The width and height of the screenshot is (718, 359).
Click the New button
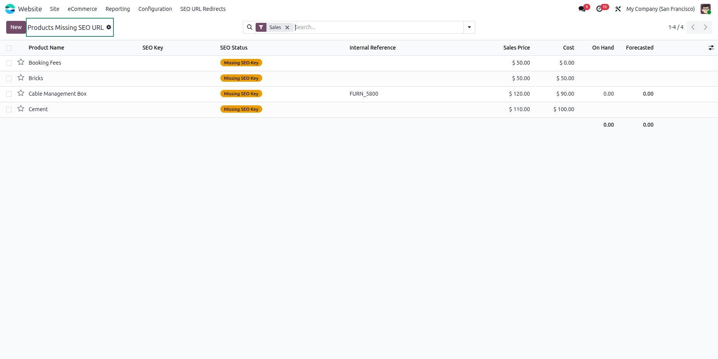tap(16, 27)
